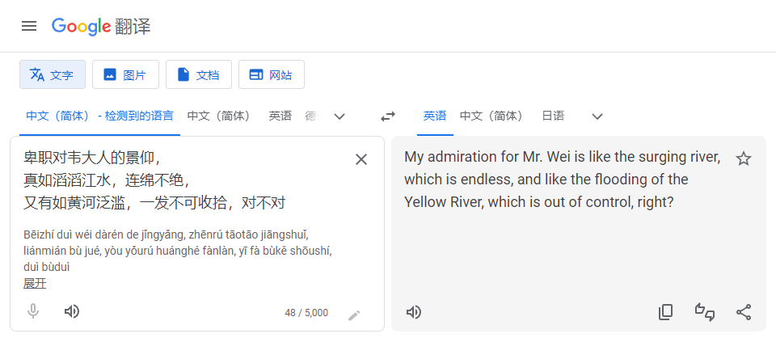Rate this translation with thumbs icon

(704, 312)
